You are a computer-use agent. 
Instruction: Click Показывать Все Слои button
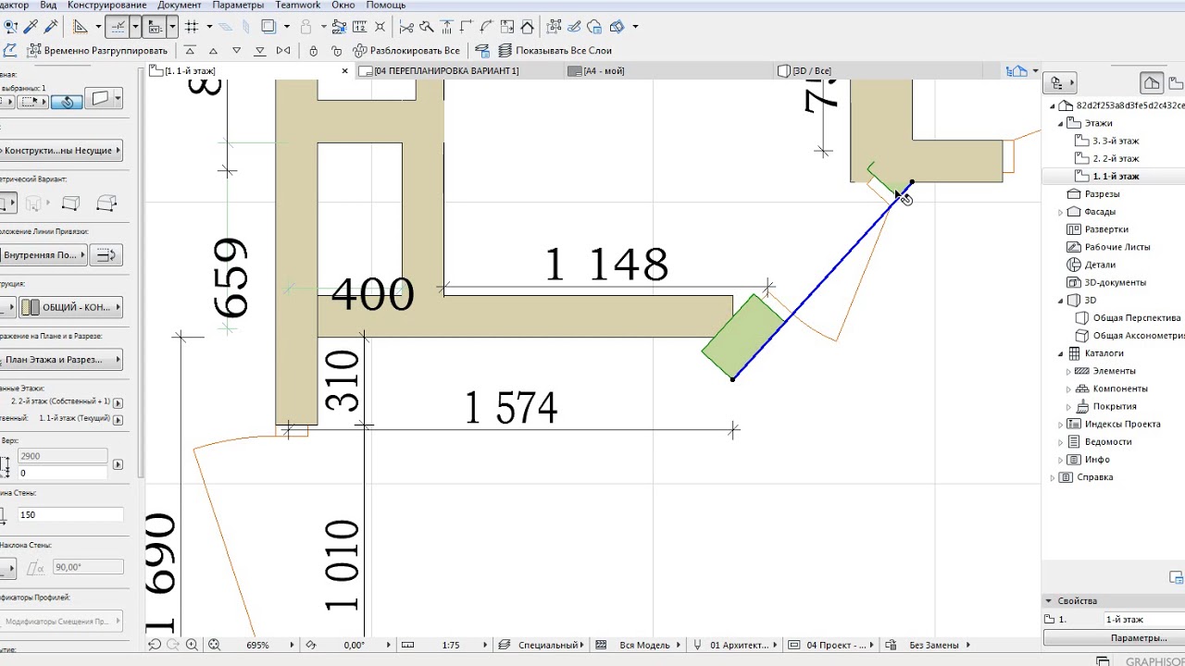coord(555,51)
